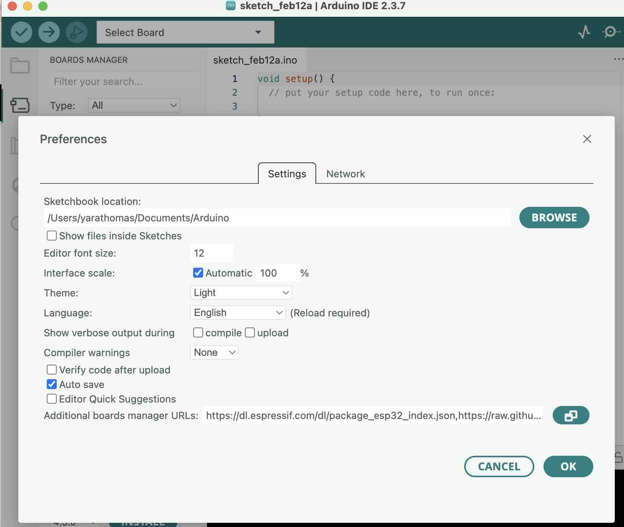Enable Show files inside Sketches checkbox

click(x=51, y=236)
